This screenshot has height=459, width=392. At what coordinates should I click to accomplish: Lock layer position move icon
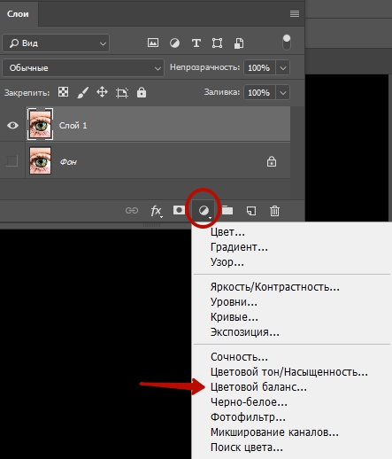pos(102,92)
